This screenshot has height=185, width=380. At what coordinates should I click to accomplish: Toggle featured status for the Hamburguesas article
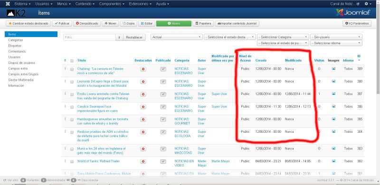(143, 120)
